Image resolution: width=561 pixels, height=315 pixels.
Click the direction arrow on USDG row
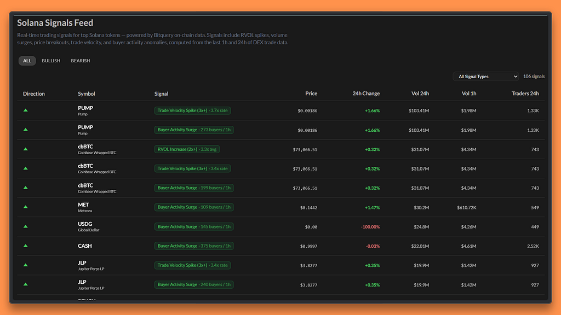[25, 226]
